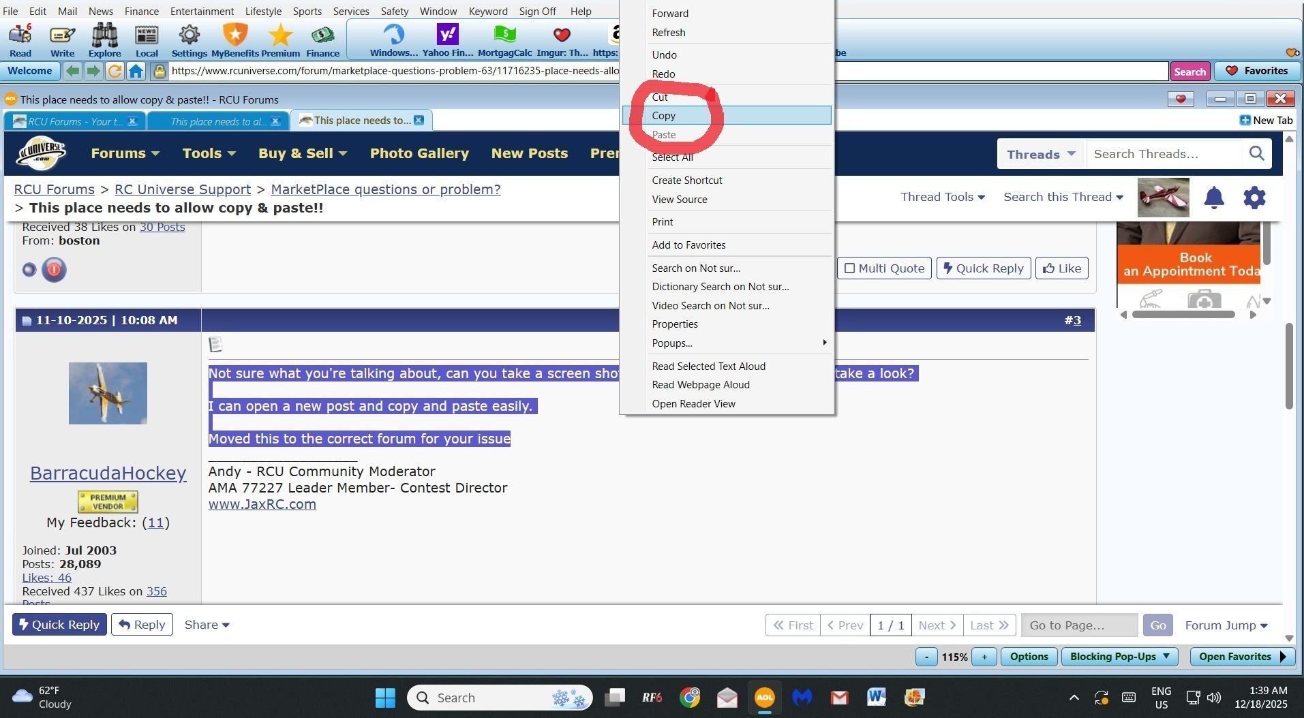The image size is (1304, 718).
Task: Open the notifications bell icon
Action: (1213, 198)
